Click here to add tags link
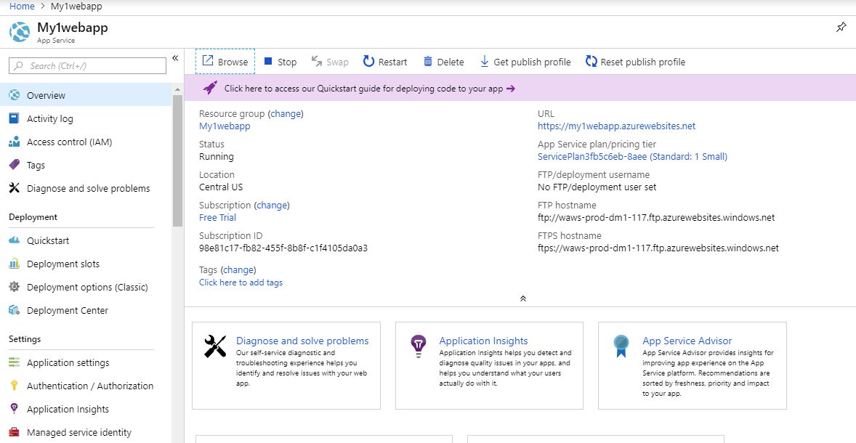Viewport: 856px width, 443px height. (x=241, y=283)
